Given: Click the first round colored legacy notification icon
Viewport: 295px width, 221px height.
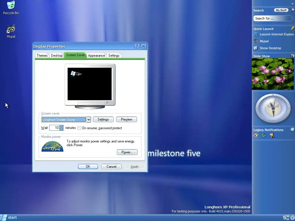Looking at the screenshot, I should click(256, 135).
